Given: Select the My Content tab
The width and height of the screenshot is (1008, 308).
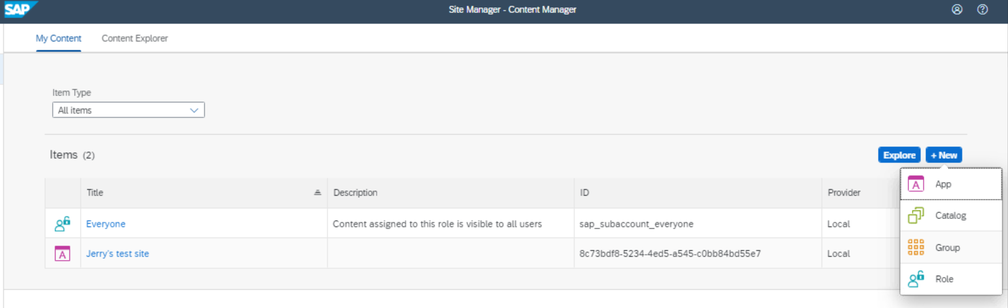Looking at the screenshot, I should point(58,38).
